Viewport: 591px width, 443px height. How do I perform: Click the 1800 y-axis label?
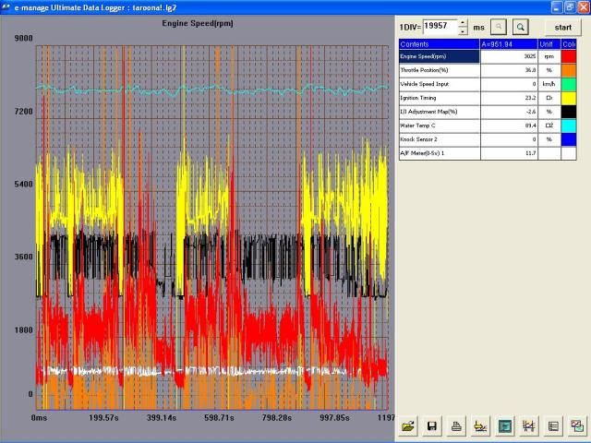coord(24,330)
